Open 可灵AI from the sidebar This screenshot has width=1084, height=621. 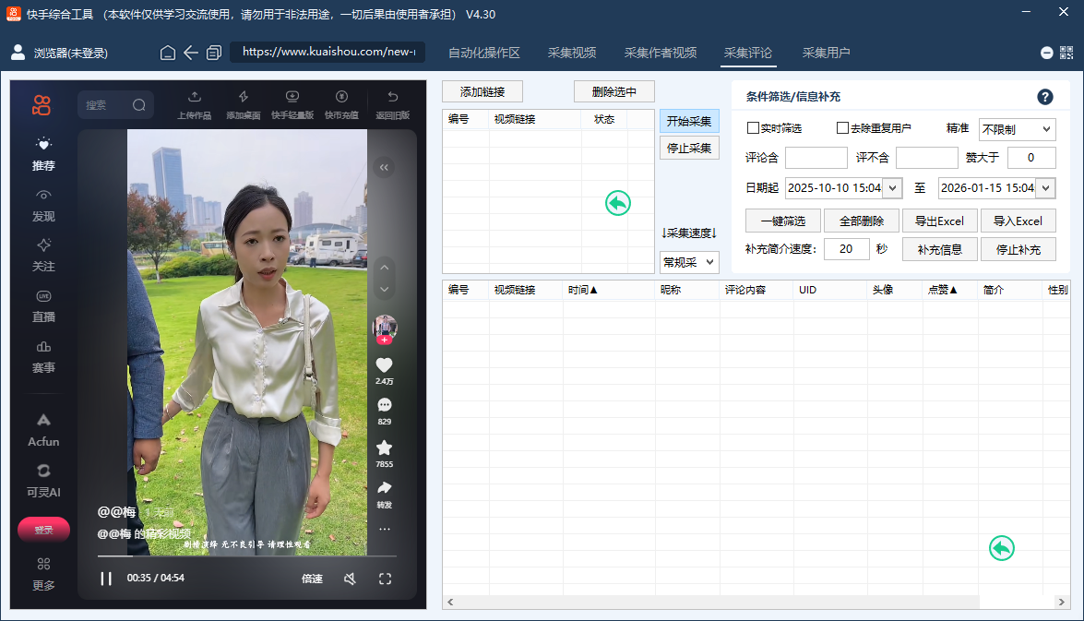point(42,477)
